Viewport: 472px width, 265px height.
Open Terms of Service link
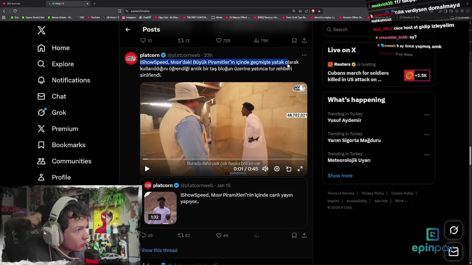[341, 193]
